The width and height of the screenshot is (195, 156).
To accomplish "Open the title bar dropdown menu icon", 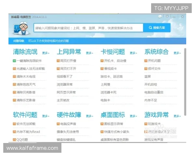I will 167,17.
